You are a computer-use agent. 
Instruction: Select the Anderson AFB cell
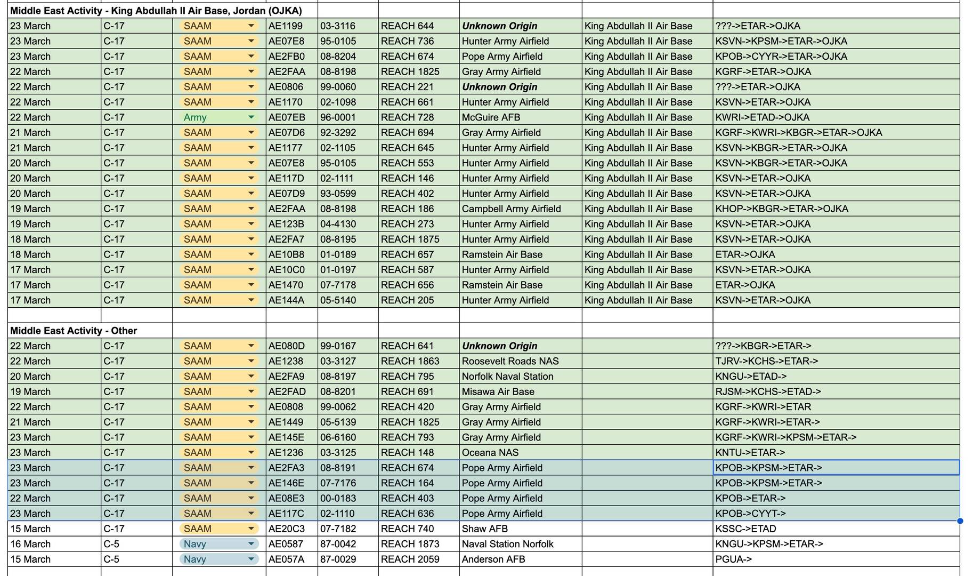click(493, 559)
